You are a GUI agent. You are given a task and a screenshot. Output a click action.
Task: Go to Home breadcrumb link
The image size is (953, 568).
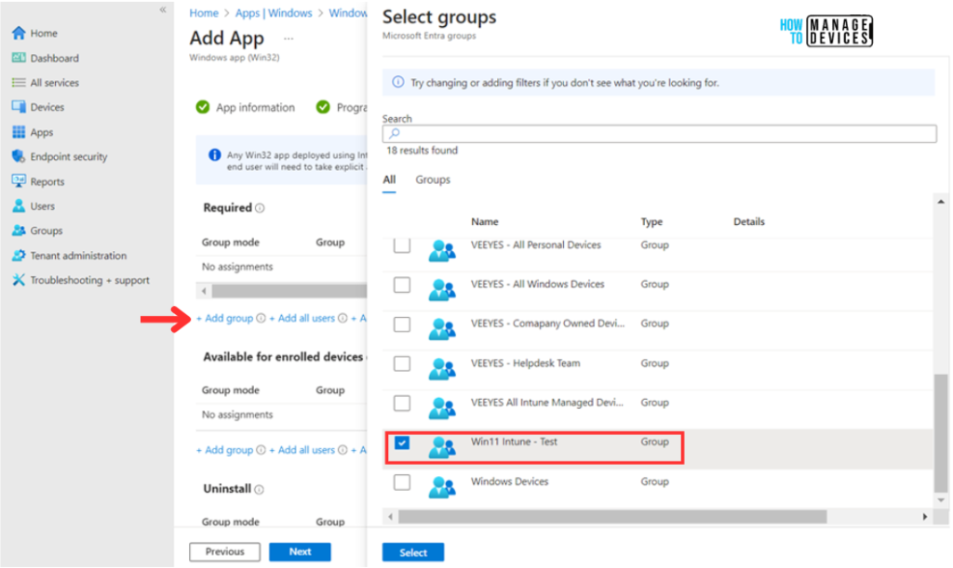tap(204, 13)
